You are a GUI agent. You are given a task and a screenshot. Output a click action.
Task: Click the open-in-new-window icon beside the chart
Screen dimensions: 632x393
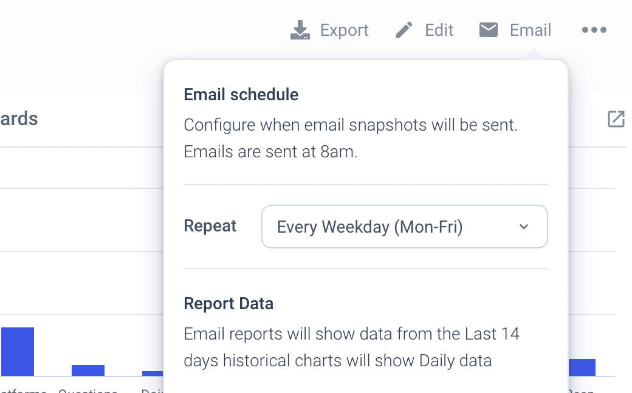616,119
